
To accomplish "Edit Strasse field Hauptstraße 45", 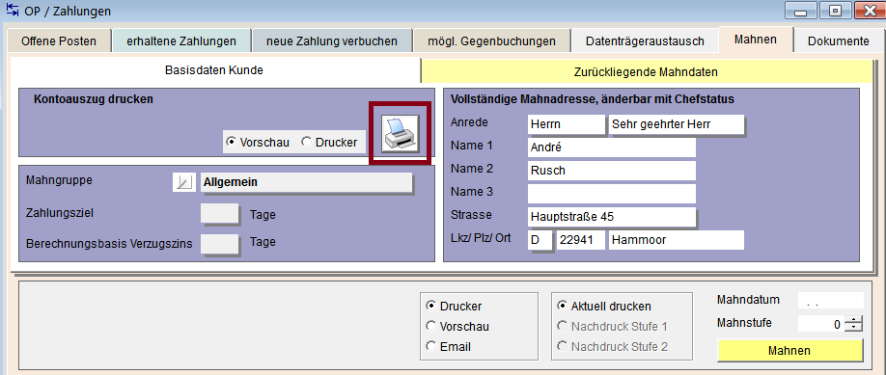I will [x=611, y=216].
